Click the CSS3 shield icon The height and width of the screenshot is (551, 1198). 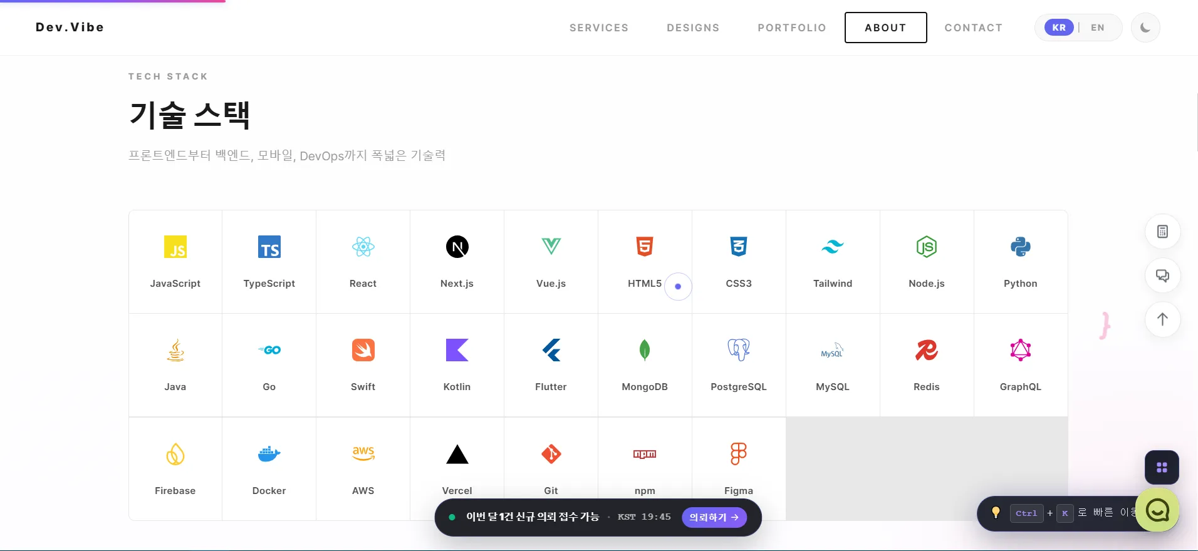pos(739,247)
